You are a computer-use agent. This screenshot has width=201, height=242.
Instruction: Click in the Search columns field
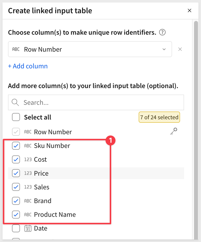click(x=100, y=102)
